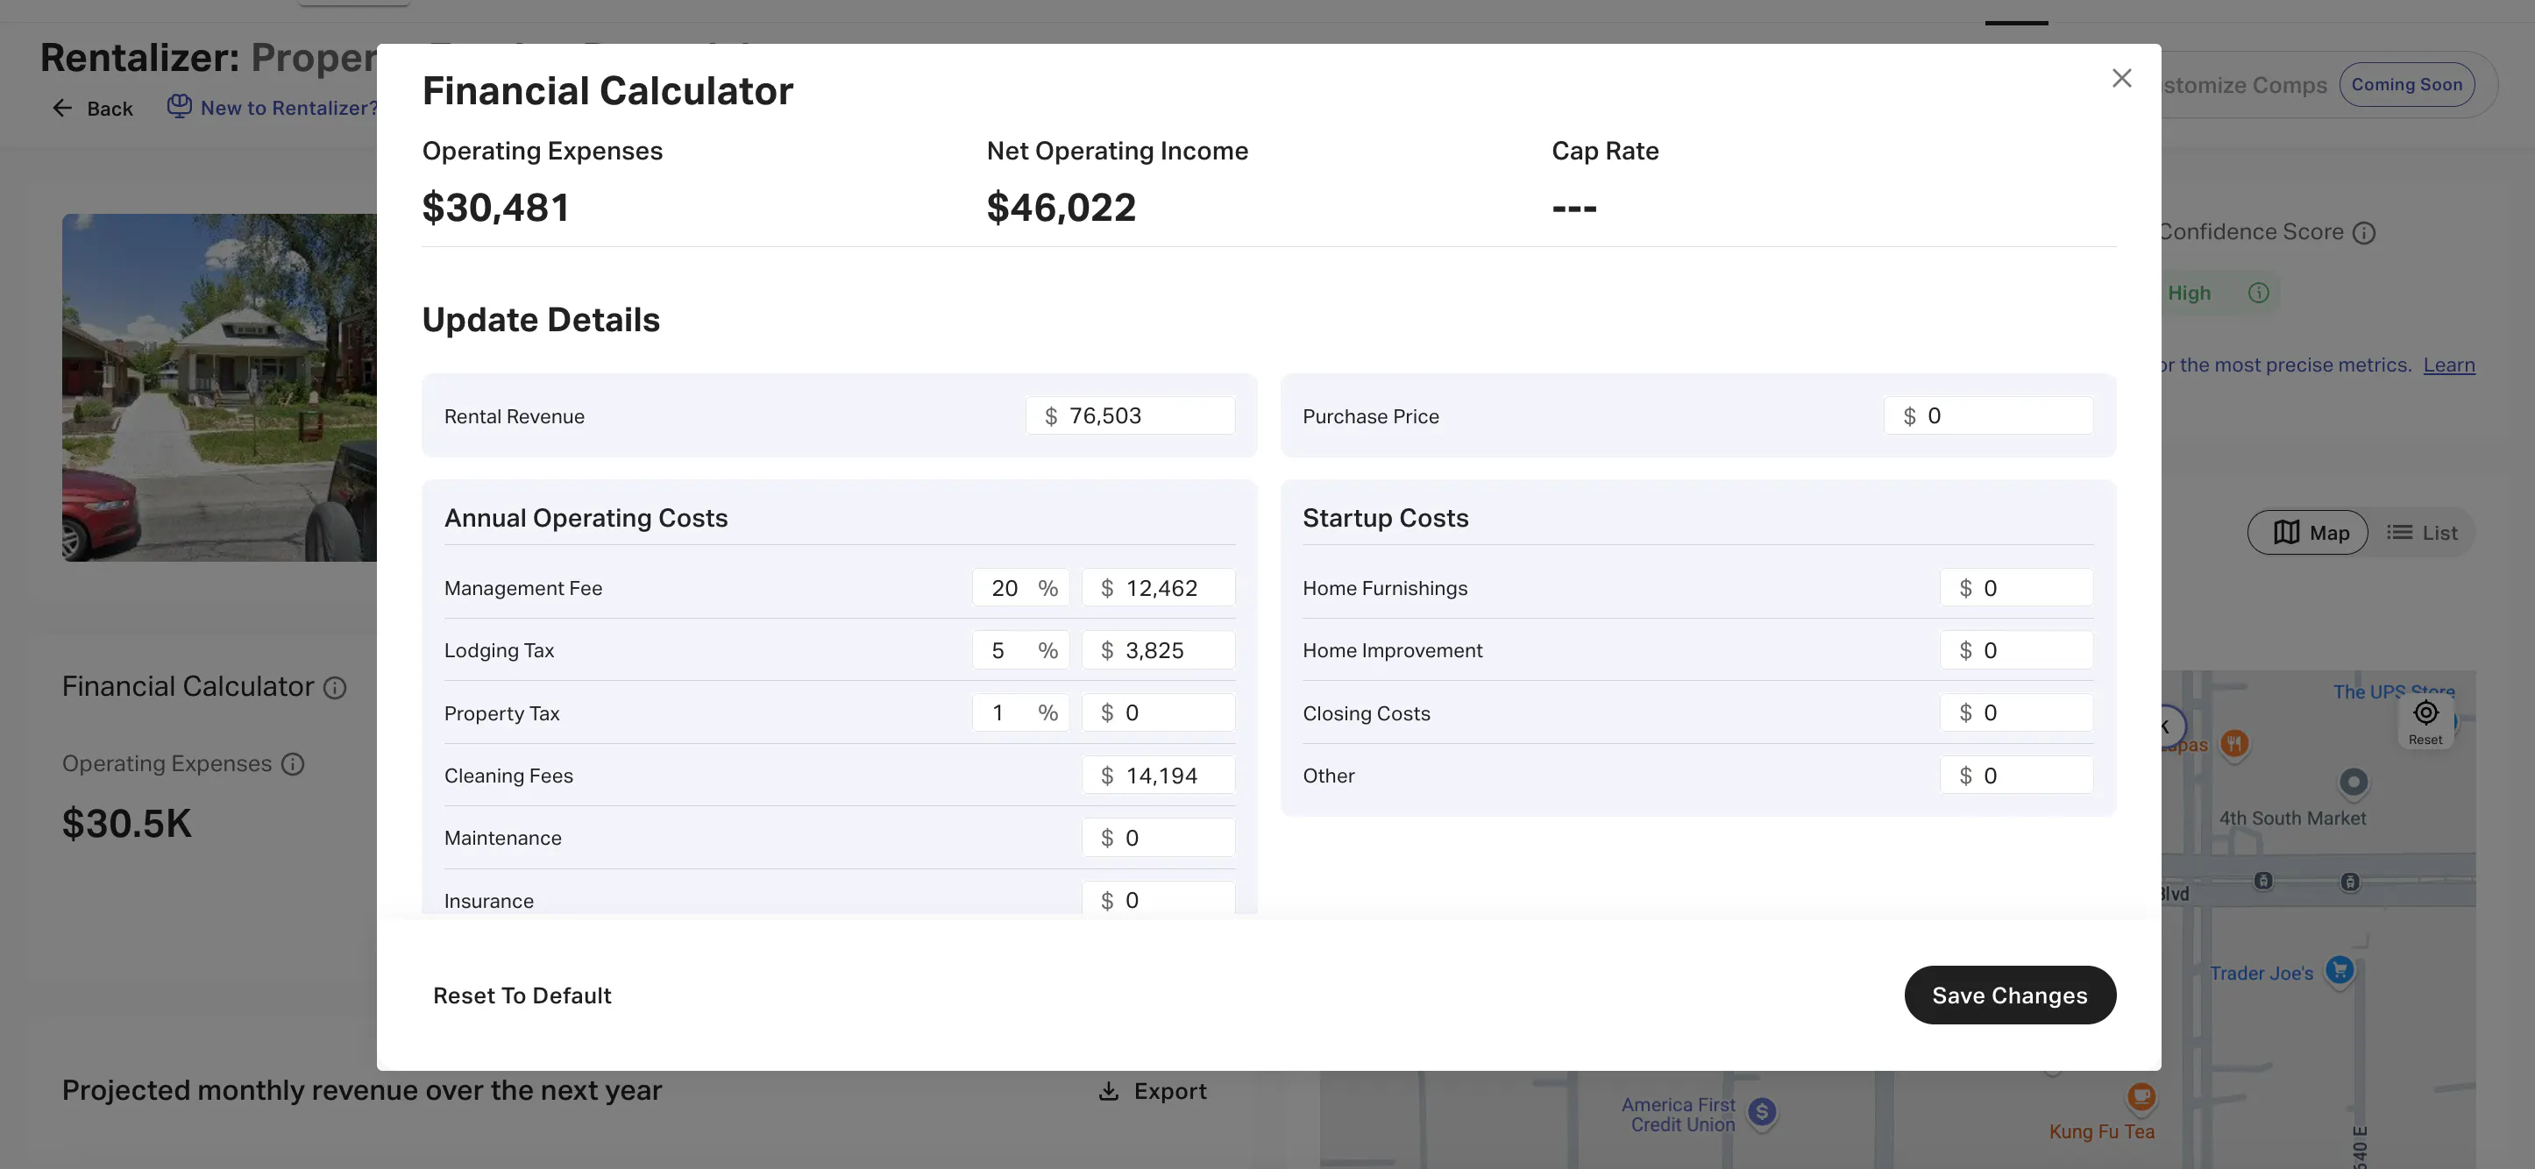Image resolution: width=2535 pixels, height=1169 pixels.
Task: Switch to Map view
Action: (x=2308, y=532)
